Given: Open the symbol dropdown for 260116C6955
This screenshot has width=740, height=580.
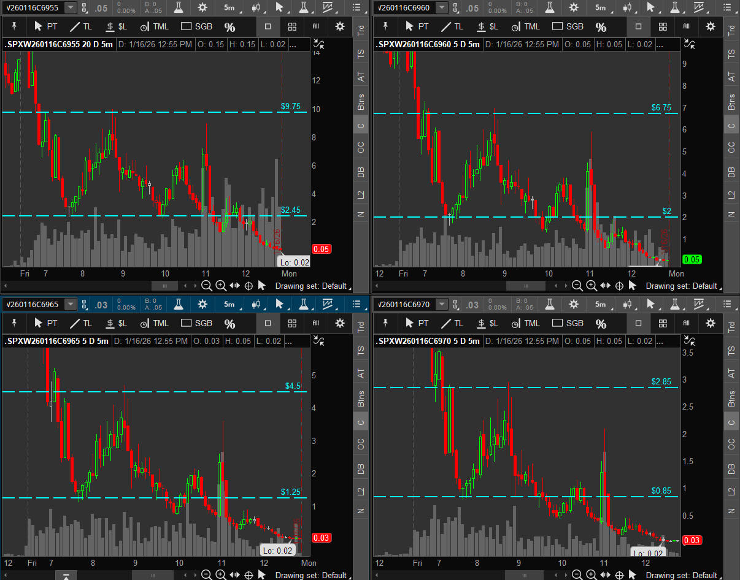Looking at the screenshot, I should 71,8.
